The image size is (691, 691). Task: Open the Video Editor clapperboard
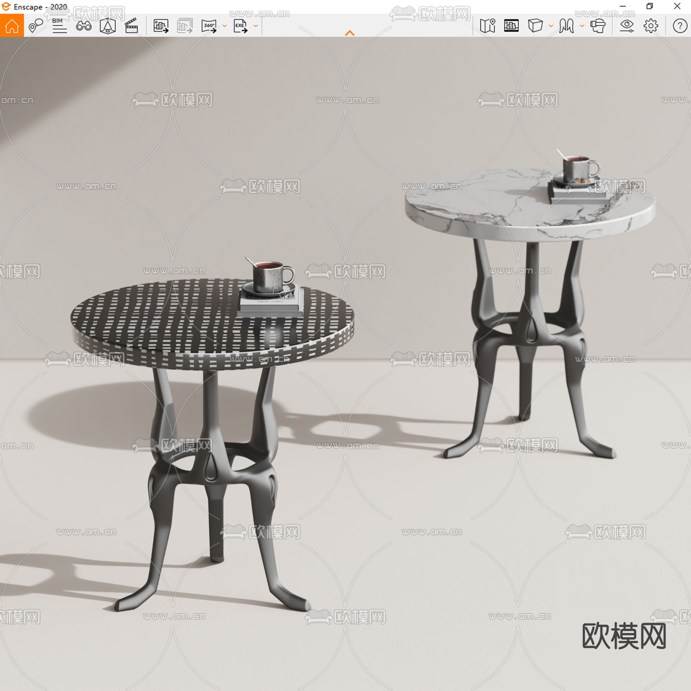click(131, 26)
